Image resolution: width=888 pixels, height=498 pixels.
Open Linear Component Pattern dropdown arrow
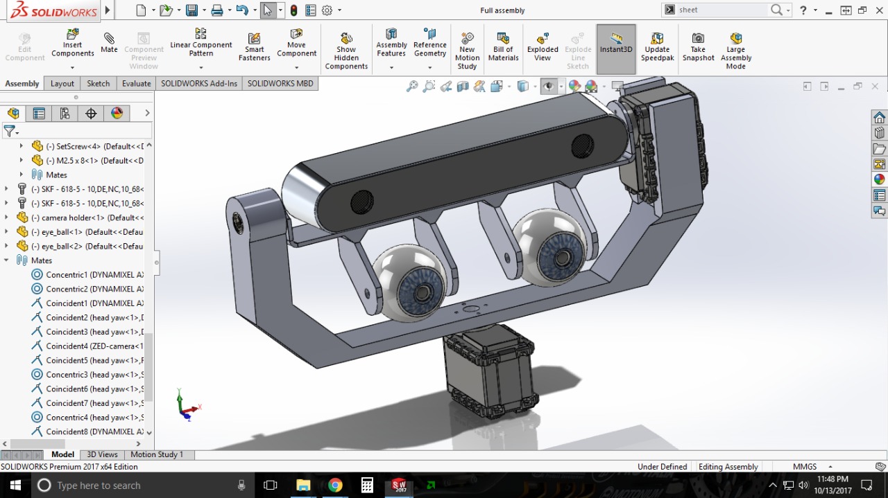[x=200, y=68]
